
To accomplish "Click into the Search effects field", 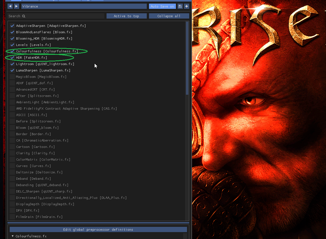I will (56, 16).
